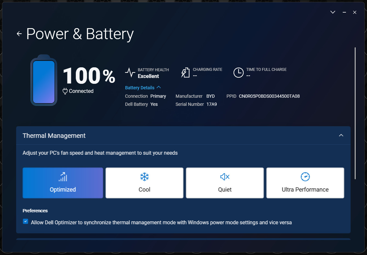Click the Cool mode snowflake icon
367x255 pixels.
(144, 177)
